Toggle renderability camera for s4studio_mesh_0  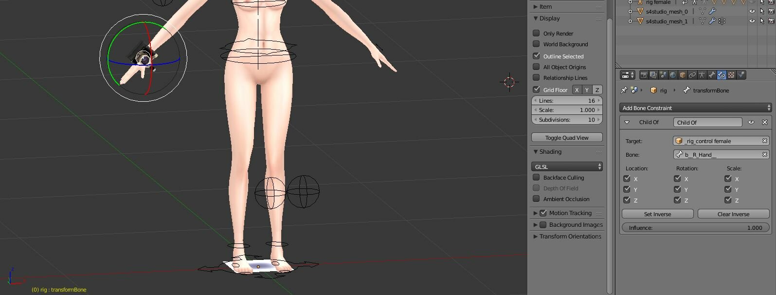click(x=771, y=11)
